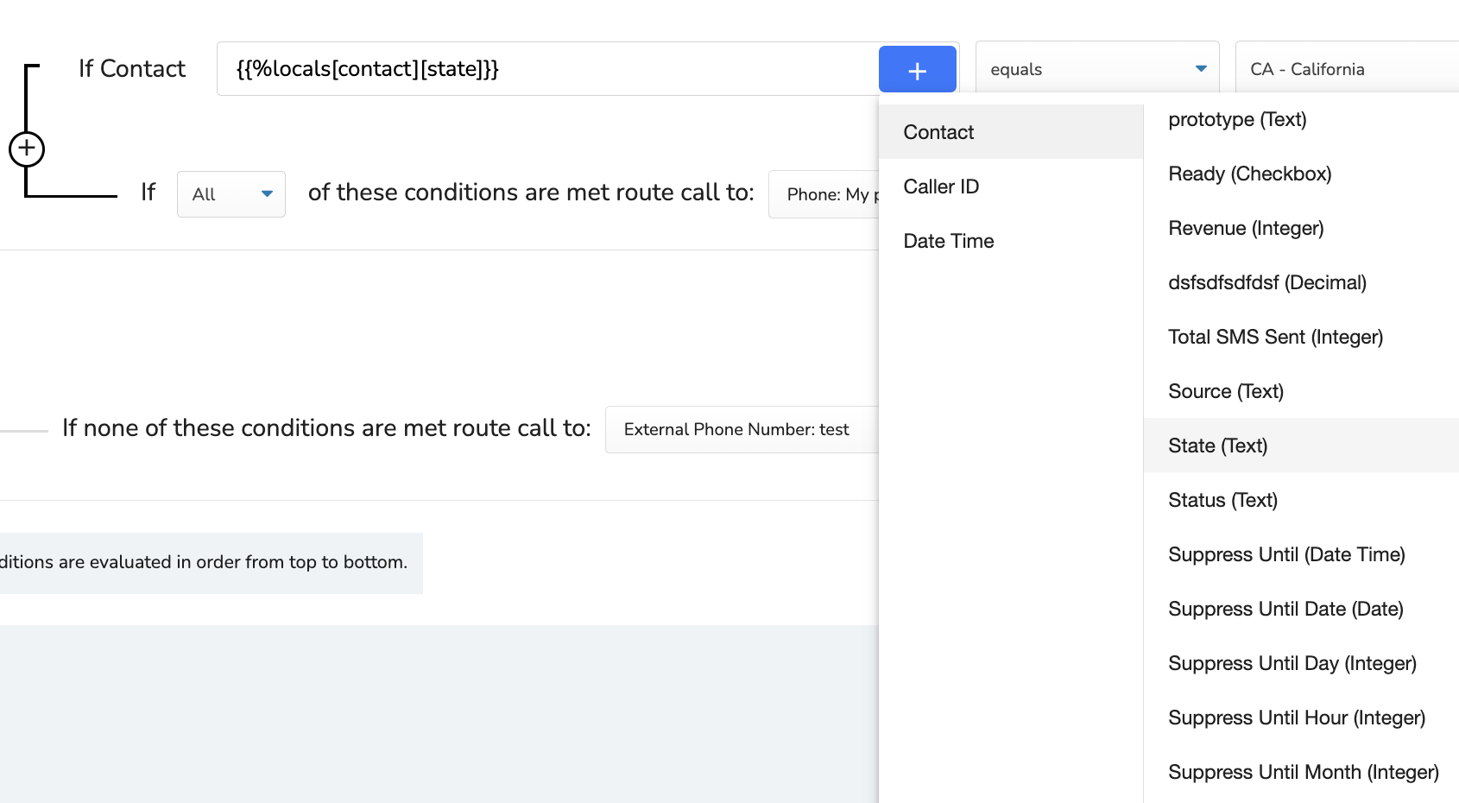Choose Suppress Until (Date Time) option
This screenshot has width=1459, height=803.
pyautogui.click(x=1301, y=554)
